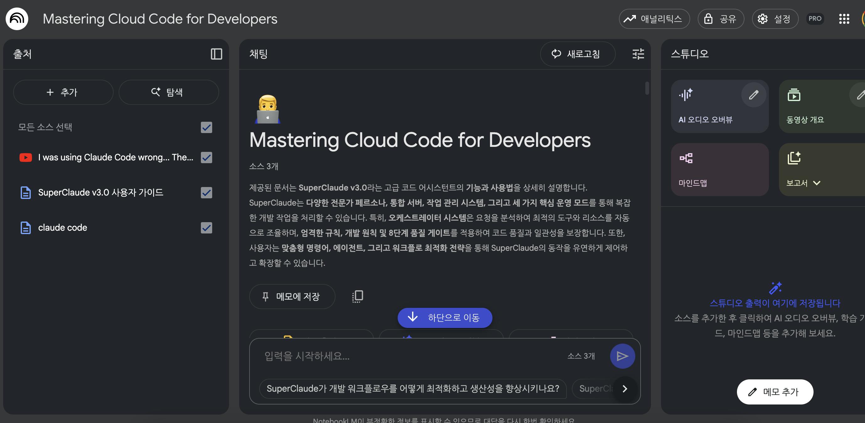This screenshot has width=865, height=423.
Task: Click 메모 추가 add note button
Action: [x=775, y=392]
